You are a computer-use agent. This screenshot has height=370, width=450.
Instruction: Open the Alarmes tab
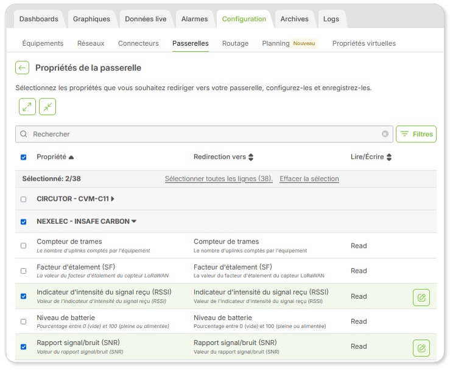(195, 19)
